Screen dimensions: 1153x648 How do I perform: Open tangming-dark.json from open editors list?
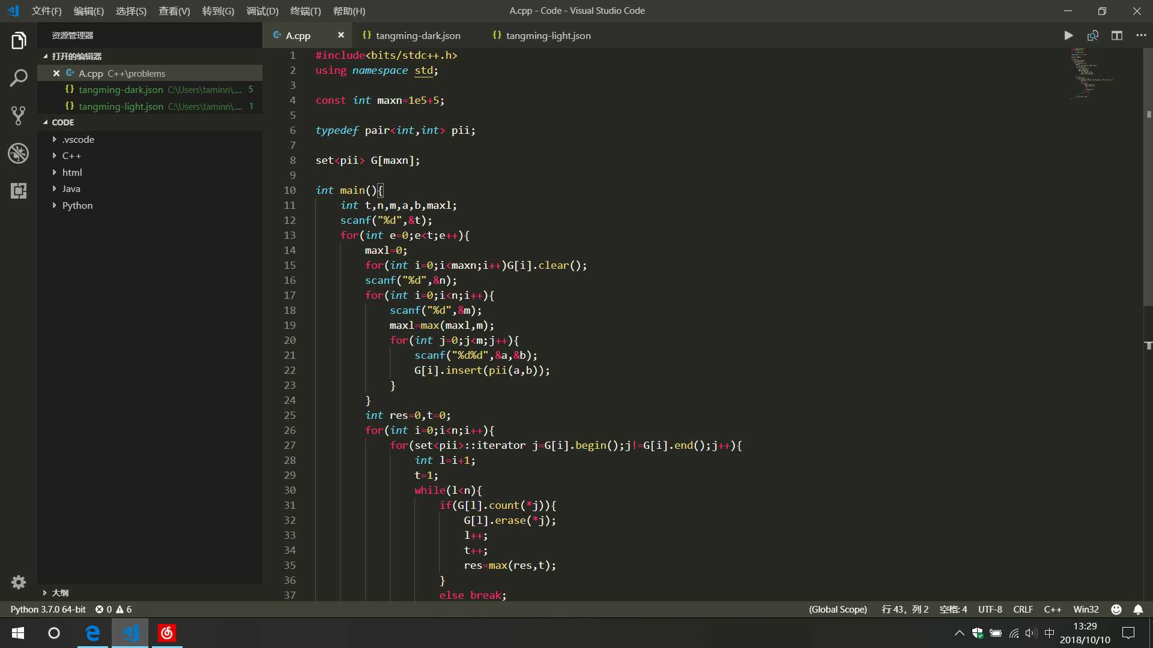tap(150, 89)
